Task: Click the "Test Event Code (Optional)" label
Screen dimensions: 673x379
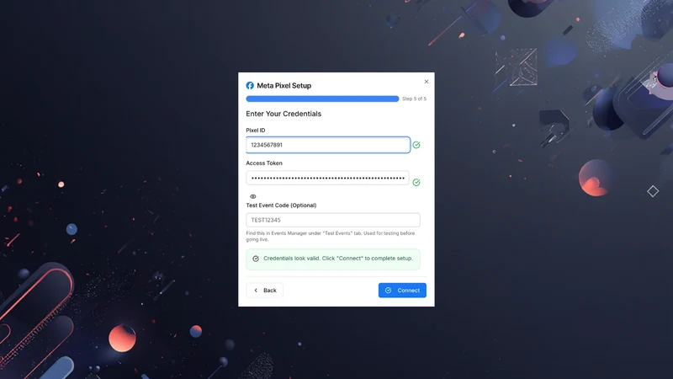Action: click(x=281, y=206)
